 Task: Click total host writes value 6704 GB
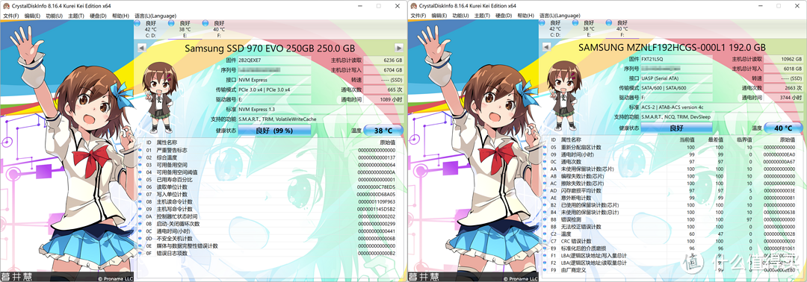click(x=383, y=70)
